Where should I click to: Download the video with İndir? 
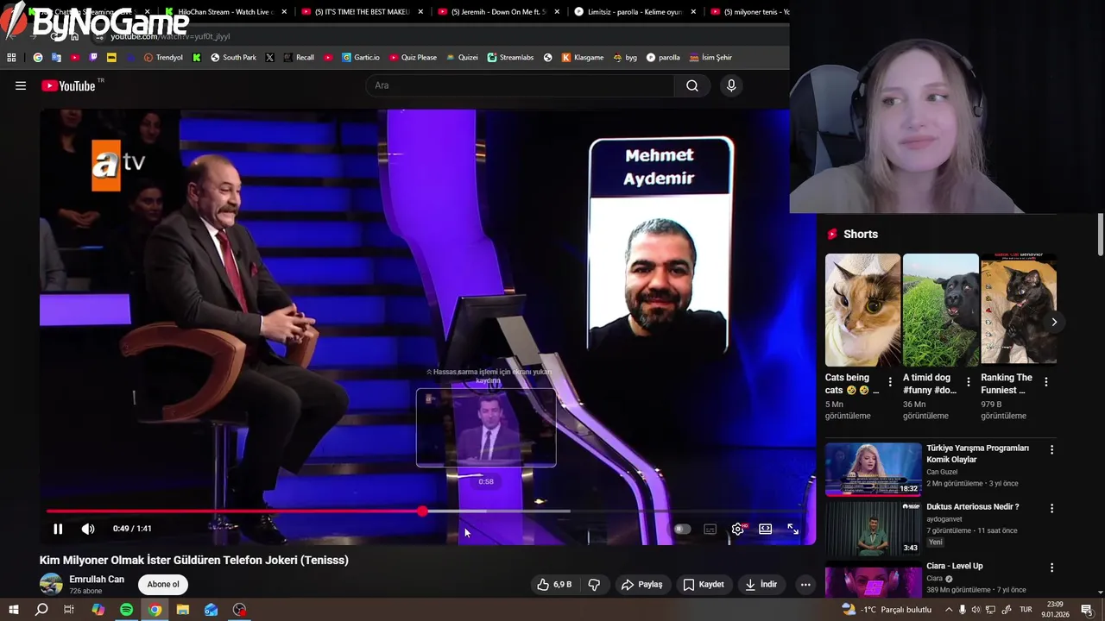(x=761, y=584)
